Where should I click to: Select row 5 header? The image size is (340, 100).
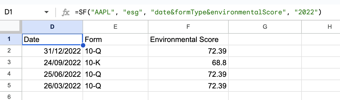click(x=11, y=86)
